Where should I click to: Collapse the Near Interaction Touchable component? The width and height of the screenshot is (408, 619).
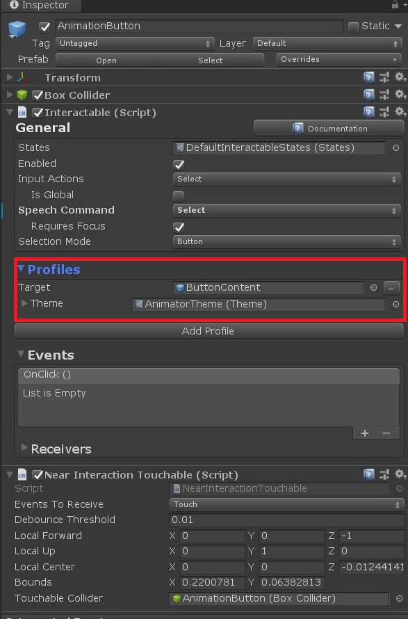(x=10, y=474)
